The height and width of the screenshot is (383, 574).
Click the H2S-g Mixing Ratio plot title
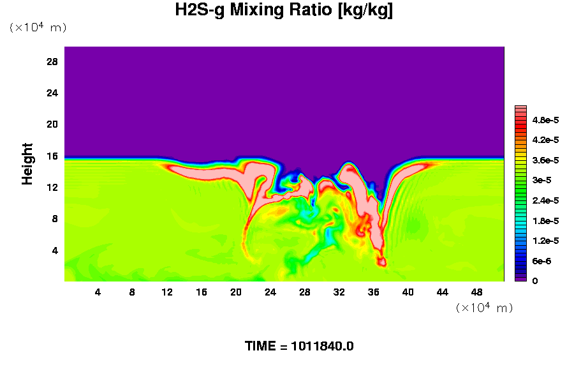pyautogui.click(x=284, y=11)
